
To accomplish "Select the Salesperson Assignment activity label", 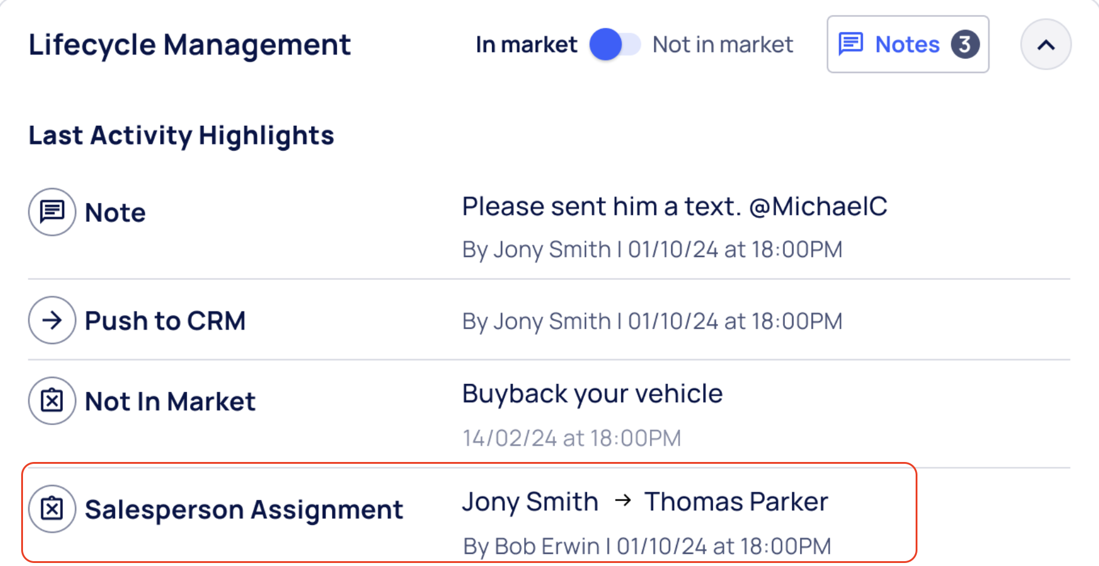I will coord(243,509).
